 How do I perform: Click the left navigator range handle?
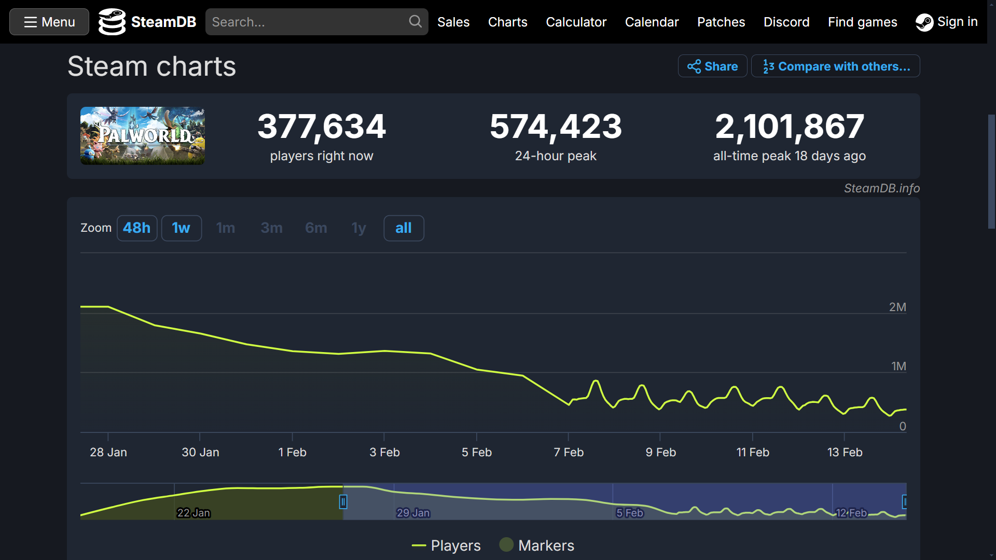click(343, 501)
